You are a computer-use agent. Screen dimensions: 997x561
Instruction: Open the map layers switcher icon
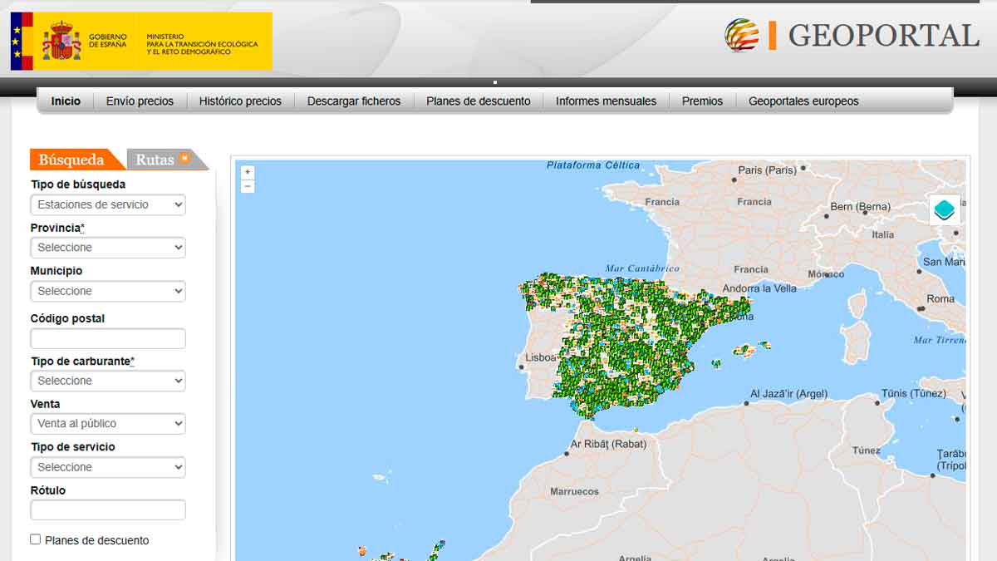(x=944, y=209)
